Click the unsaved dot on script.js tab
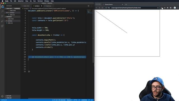 [42, 6]
